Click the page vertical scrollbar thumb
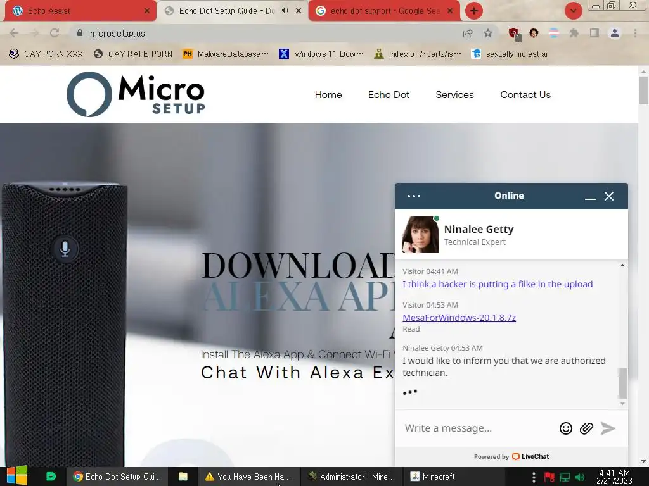 643,90
